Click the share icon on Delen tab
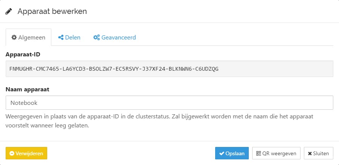 click(60, 38)
